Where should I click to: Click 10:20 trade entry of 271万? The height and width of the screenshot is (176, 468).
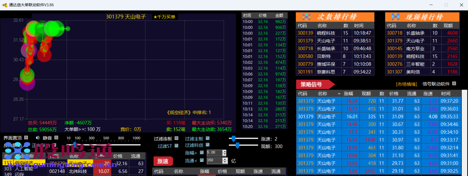(264, 126)
